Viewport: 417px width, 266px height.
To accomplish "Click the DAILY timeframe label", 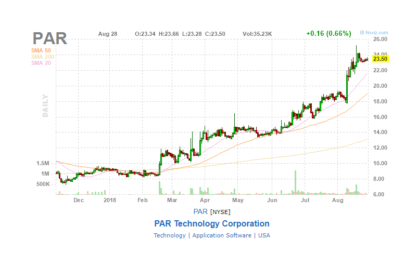I will tap(45, 105).
